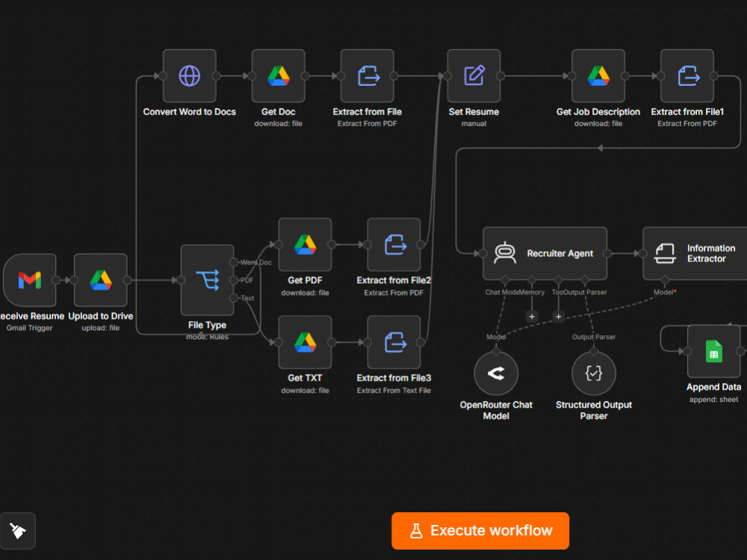Open the Extract from File node
Viewport: 747px width, 560px height.
coord(368,75)
